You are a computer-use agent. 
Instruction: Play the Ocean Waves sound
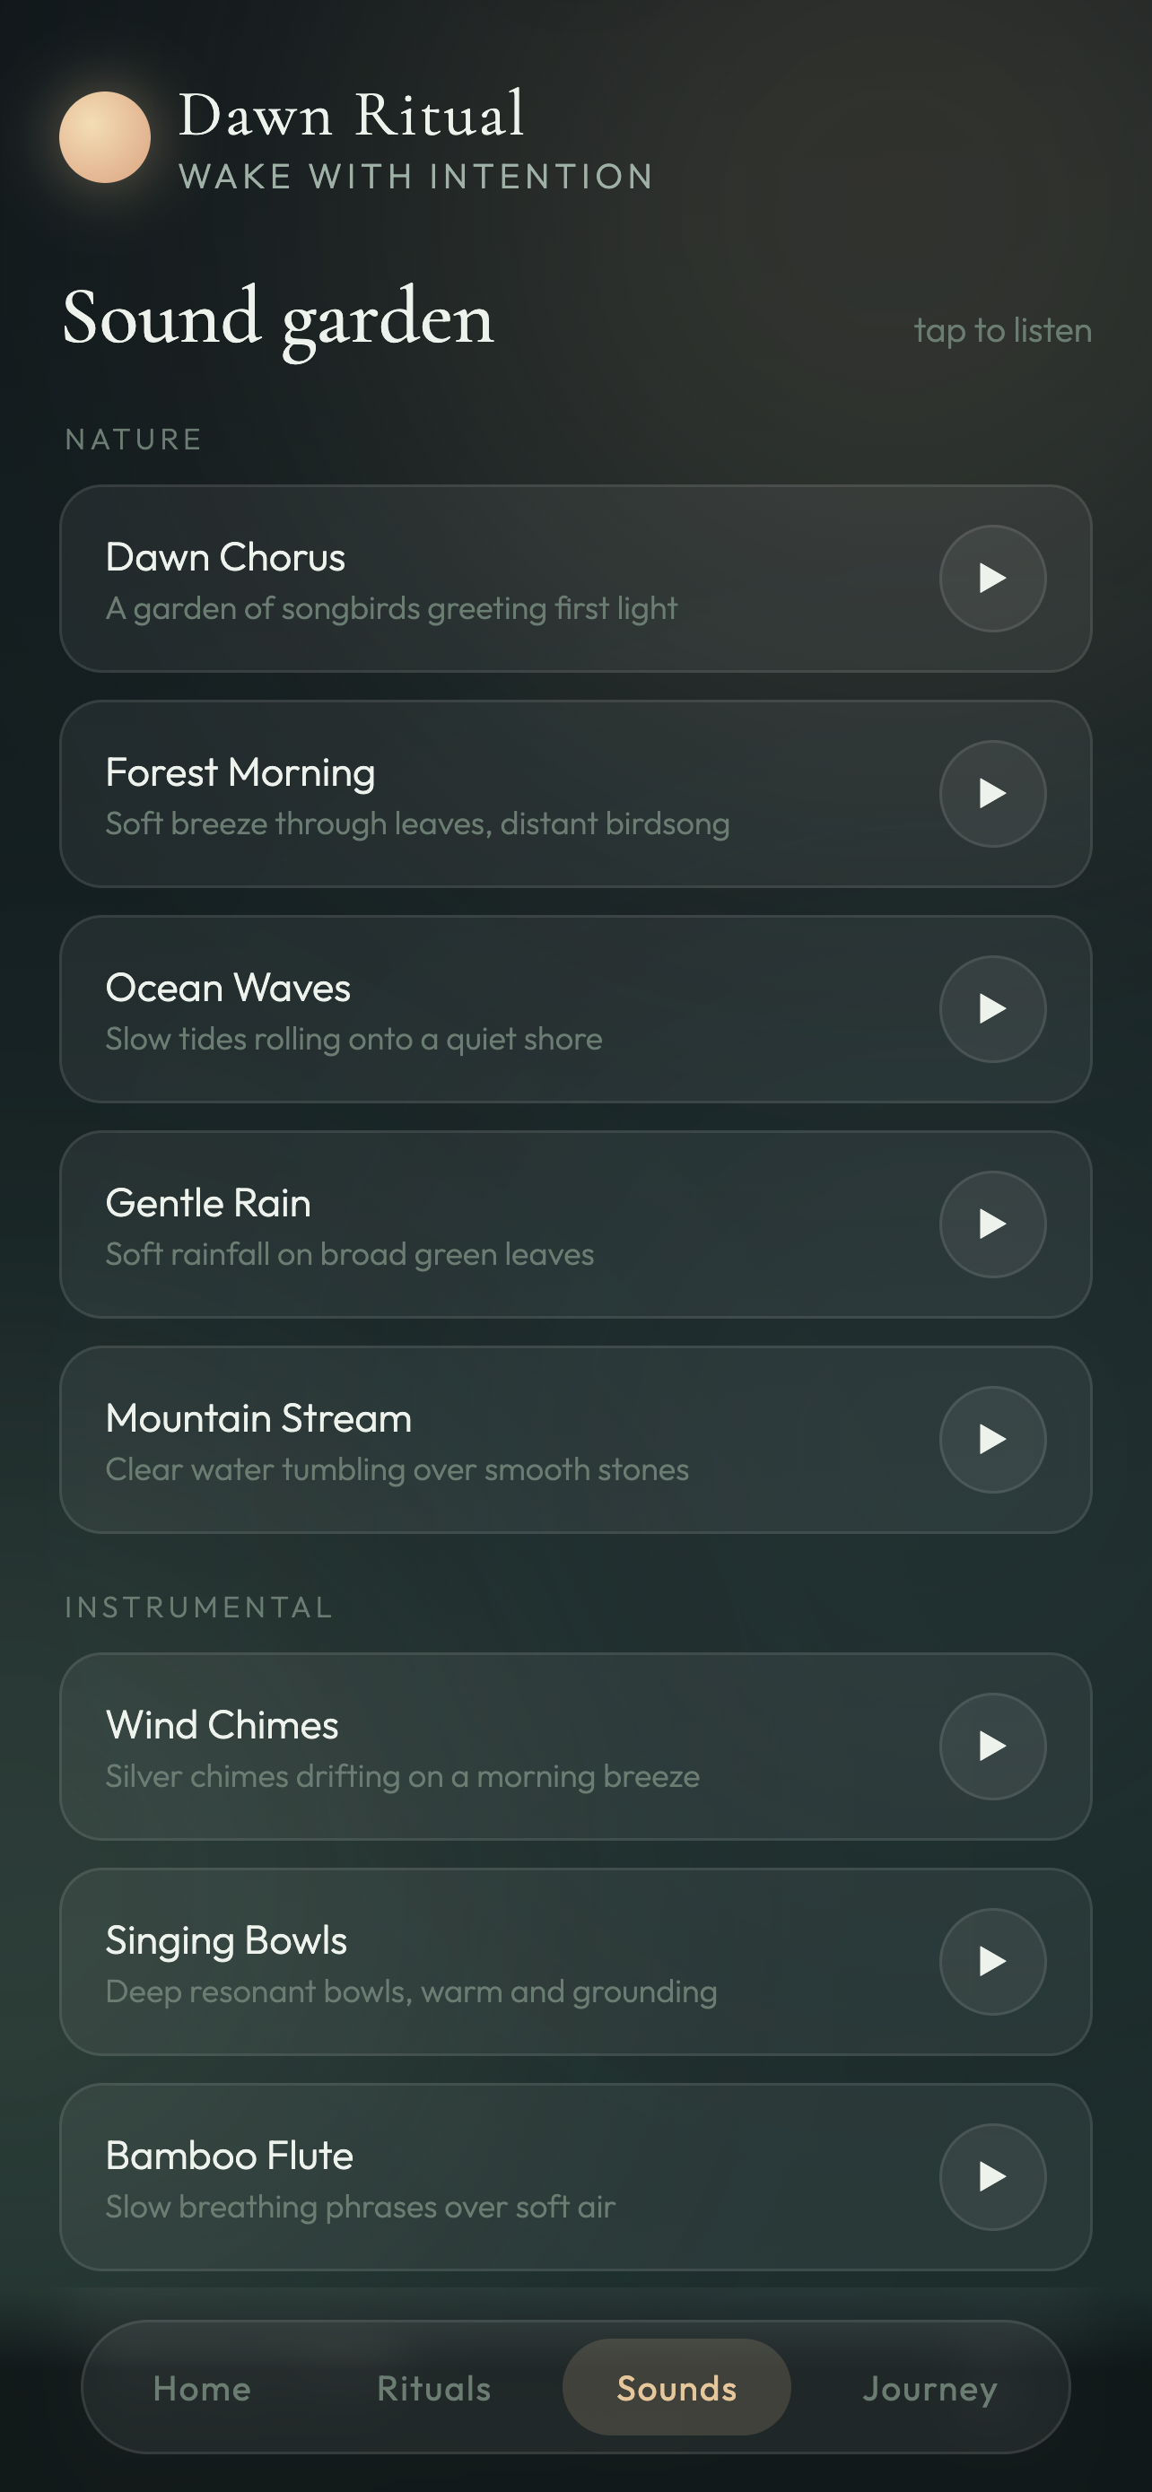(x=992, y=1009)
